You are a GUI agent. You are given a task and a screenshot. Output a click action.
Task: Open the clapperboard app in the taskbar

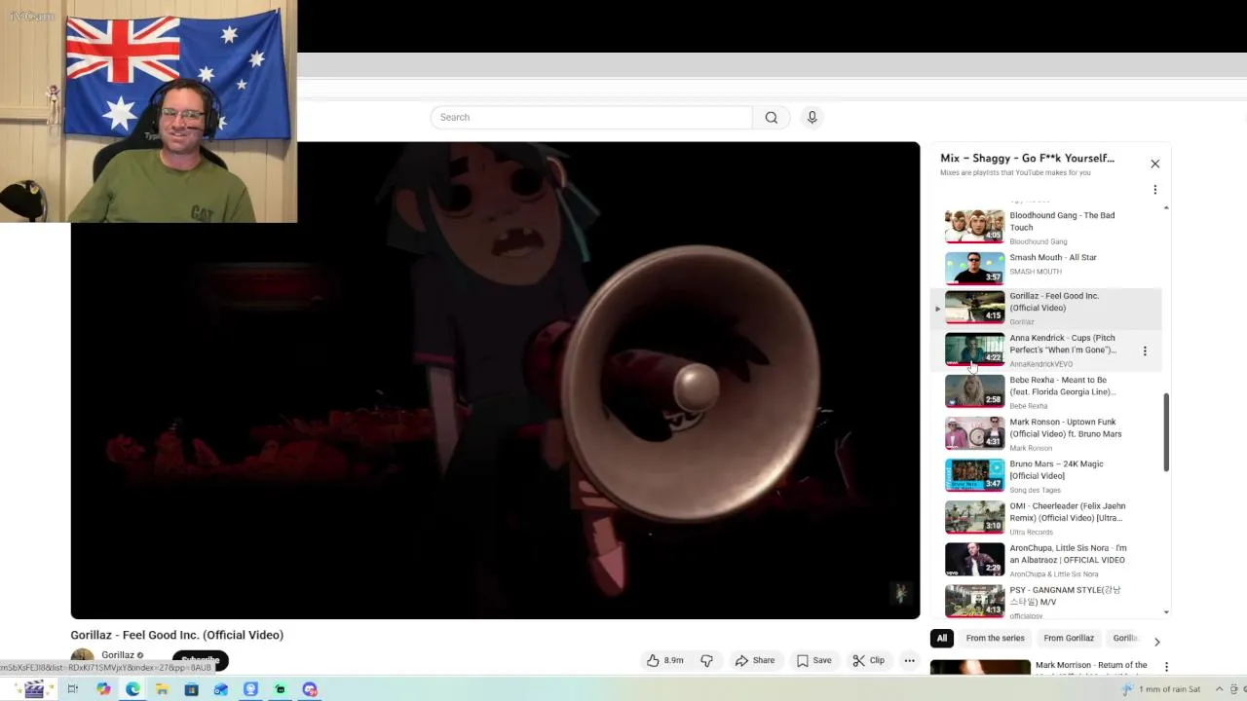(34, 689)
